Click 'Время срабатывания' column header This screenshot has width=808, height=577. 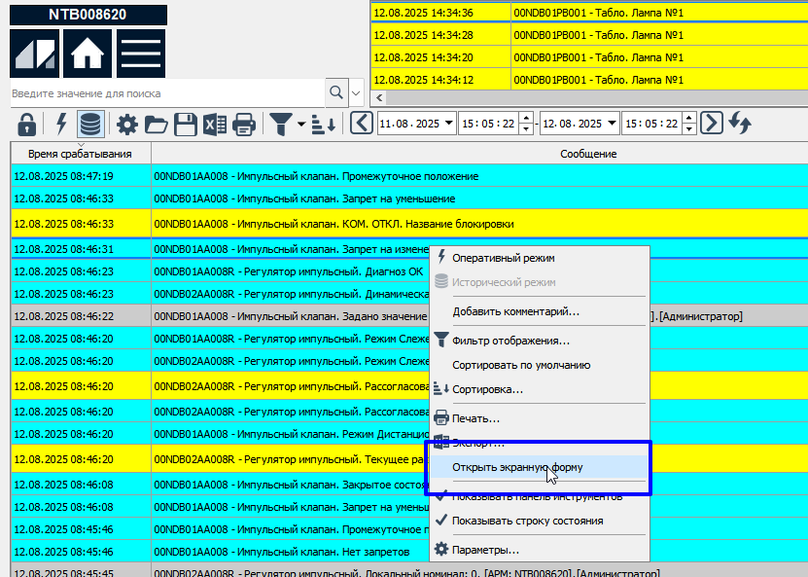point(81,154)
